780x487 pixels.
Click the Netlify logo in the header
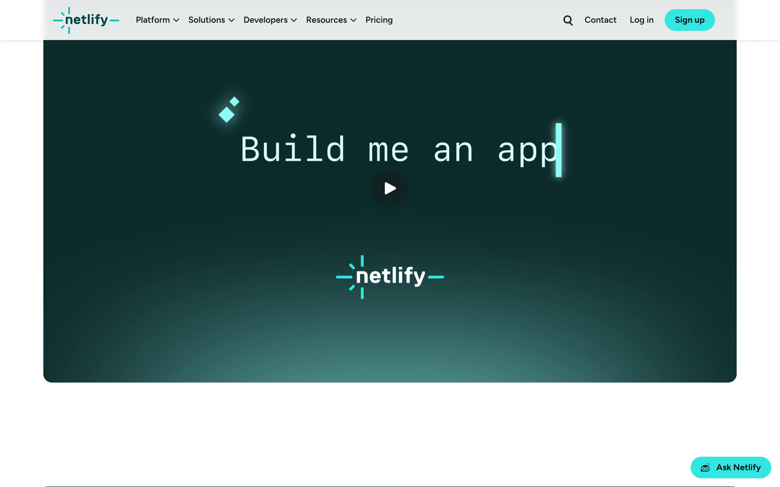pyautogui.click(x=86, y=20)
